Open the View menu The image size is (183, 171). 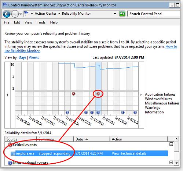(x=28, y=22)
